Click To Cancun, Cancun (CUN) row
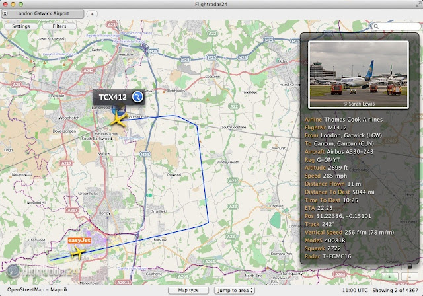 pyautogui.click(x=339, y=143)
